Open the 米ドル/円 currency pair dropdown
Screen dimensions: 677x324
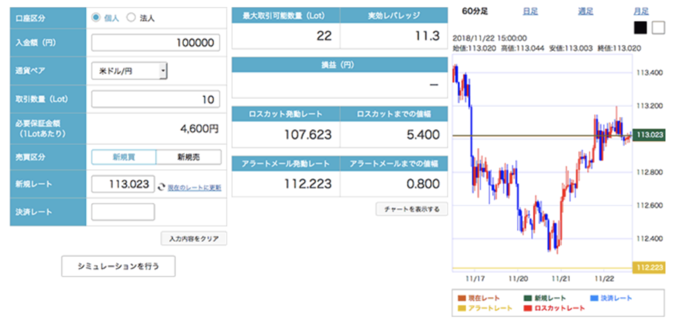130,71
